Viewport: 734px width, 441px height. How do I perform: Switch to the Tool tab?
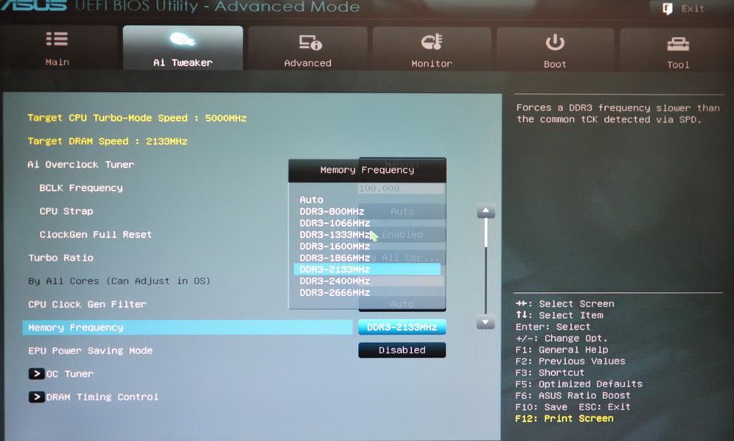click(677, 50)
